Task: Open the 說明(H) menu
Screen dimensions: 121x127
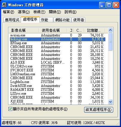Action: (70, 12)
